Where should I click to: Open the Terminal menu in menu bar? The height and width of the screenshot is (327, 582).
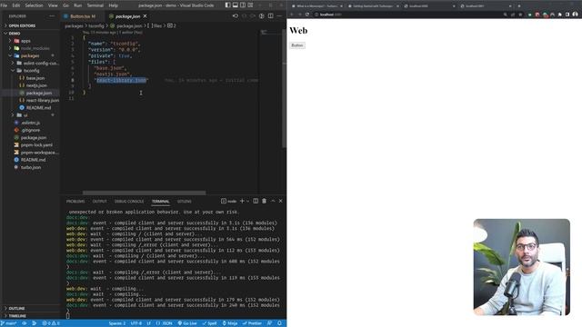point(95,5)
